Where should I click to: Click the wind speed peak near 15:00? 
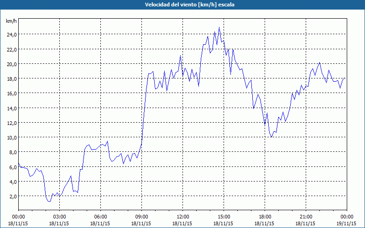219,27
